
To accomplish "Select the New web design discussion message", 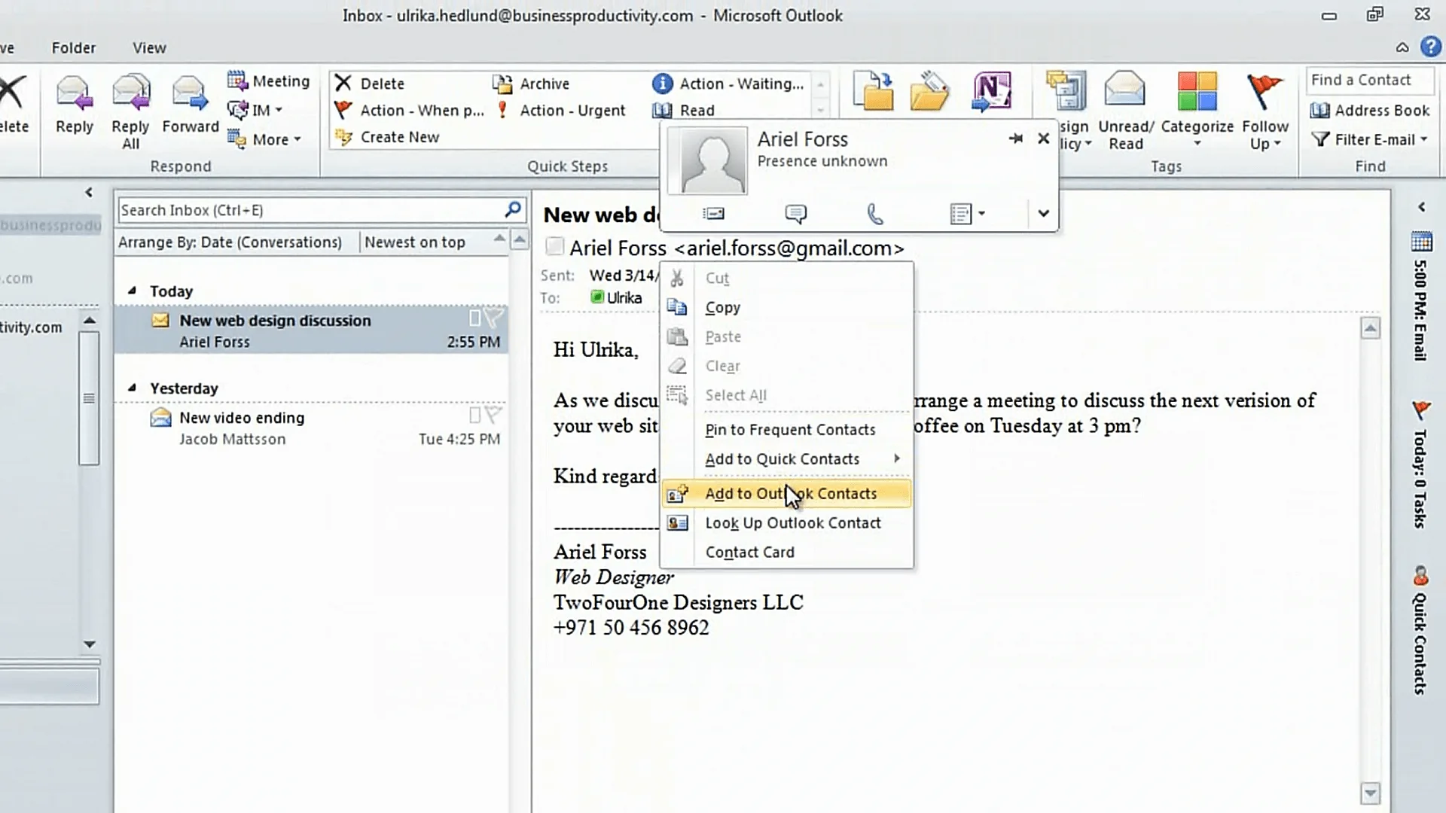I will click(x=311, y=330).
